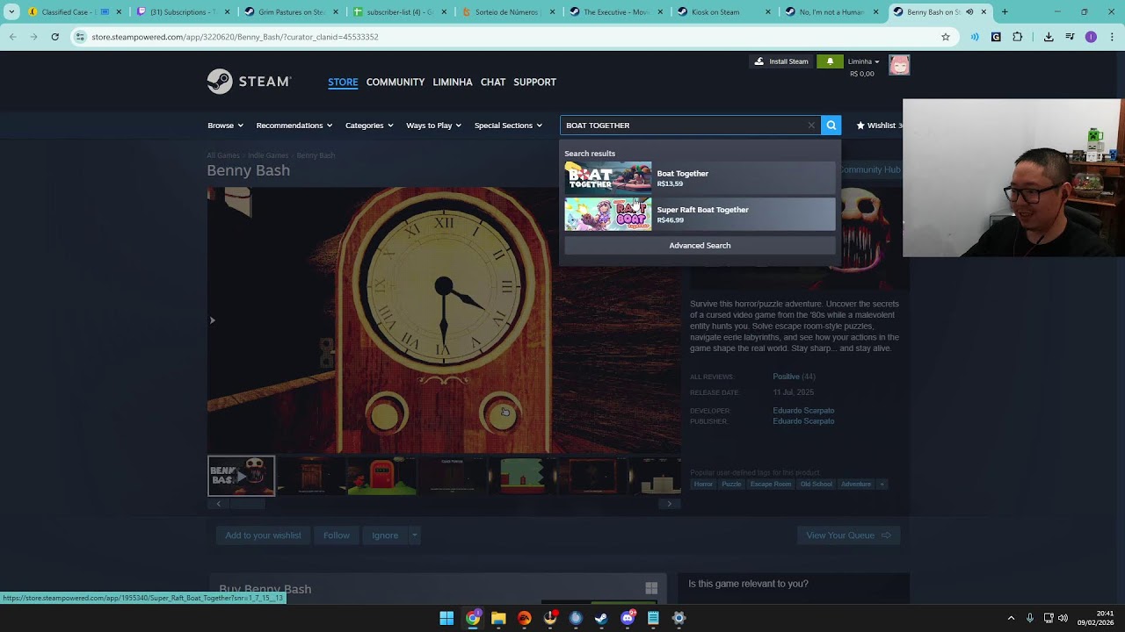Select the Boat Together search result

[x=700, y=177]
